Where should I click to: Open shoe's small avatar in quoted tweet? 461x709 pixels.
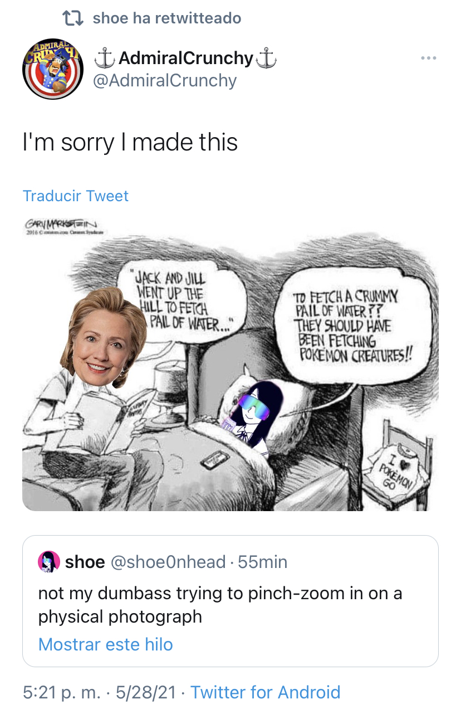click(48, 561)
